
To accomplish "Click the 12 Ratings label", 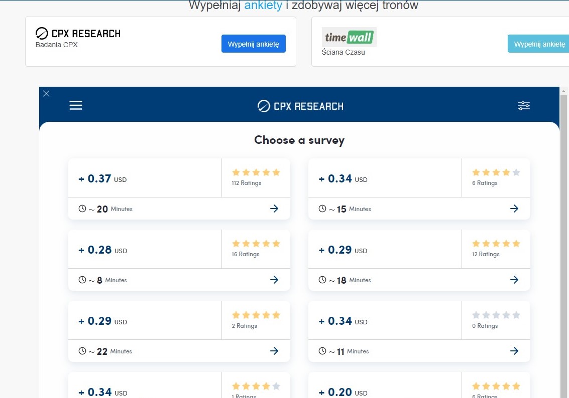I will pyautogui.click(x=486, y=254).
